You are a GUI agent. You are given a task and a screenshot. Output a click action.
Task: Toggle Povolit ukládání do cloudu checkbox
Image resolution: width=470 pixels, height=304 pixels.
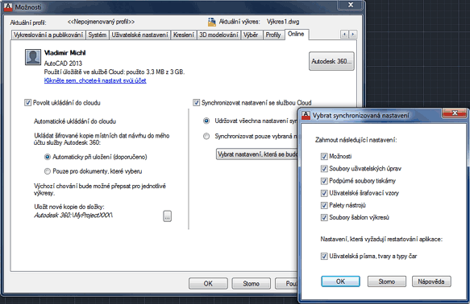pos(27,103)
